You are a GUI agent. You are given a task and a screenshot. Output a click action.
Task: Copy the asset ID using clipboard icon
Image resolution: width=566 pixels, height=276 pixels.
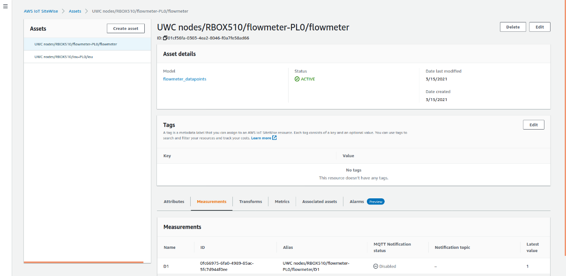(166, 38)
